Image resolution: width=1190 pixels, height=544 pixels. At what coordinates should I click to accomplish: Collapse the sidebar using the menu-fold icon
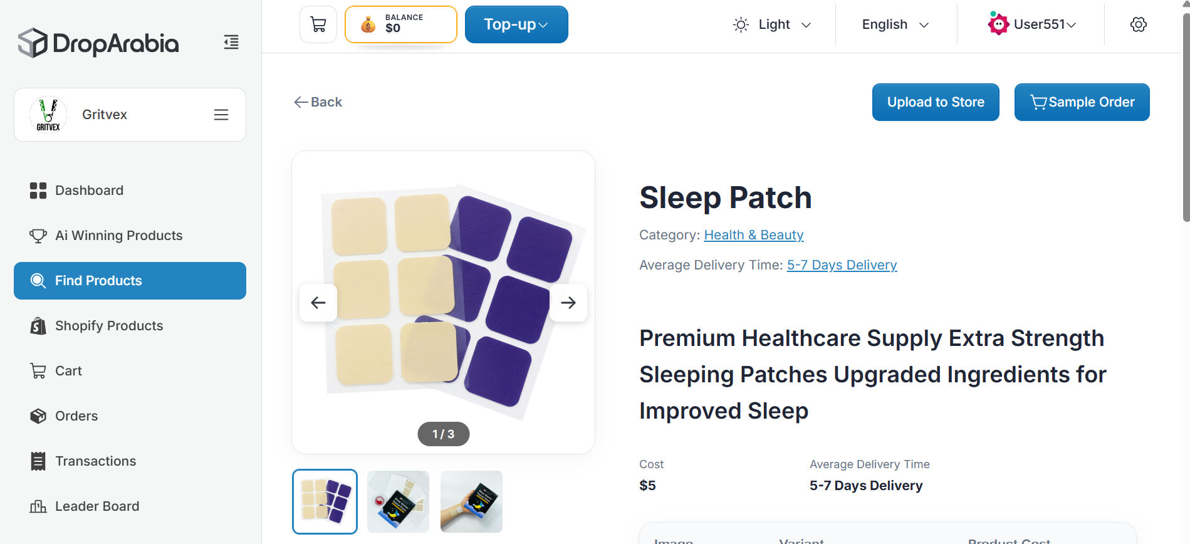point(231,43)
